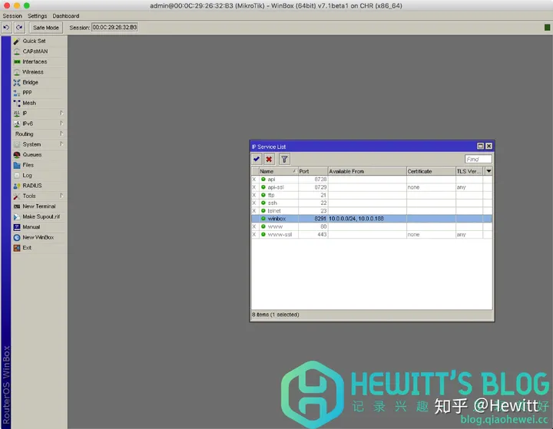Open the Session menu
Viewport: 553px width, 429px height.
(12, 16)
